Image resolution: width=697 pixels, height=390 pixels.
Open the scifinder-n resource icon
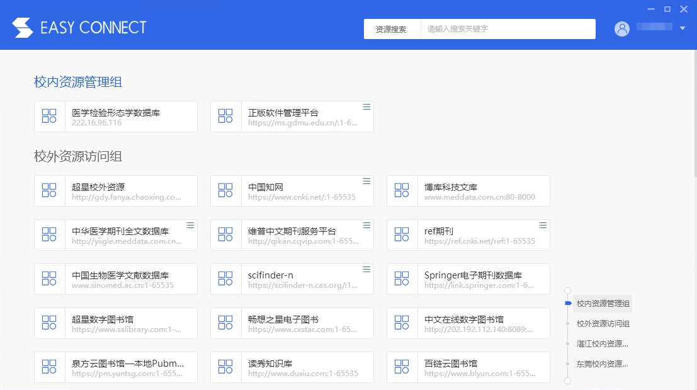pos(225,278)
